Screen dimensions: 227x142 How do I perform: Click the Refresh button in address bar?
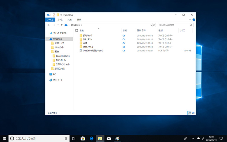[x=154, y=25]
